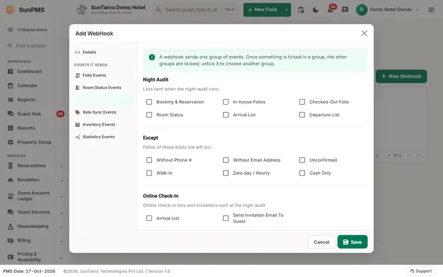Toggle dark mode moon icon
The image size is (443, 277).
click(316, 10)
